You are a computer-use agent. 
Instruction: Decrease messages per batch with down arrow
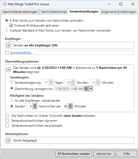tap(35, 107)
